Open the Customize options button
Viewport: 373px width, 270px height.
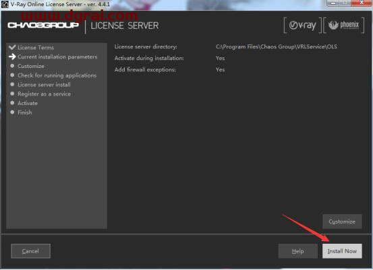click(342, 222)
